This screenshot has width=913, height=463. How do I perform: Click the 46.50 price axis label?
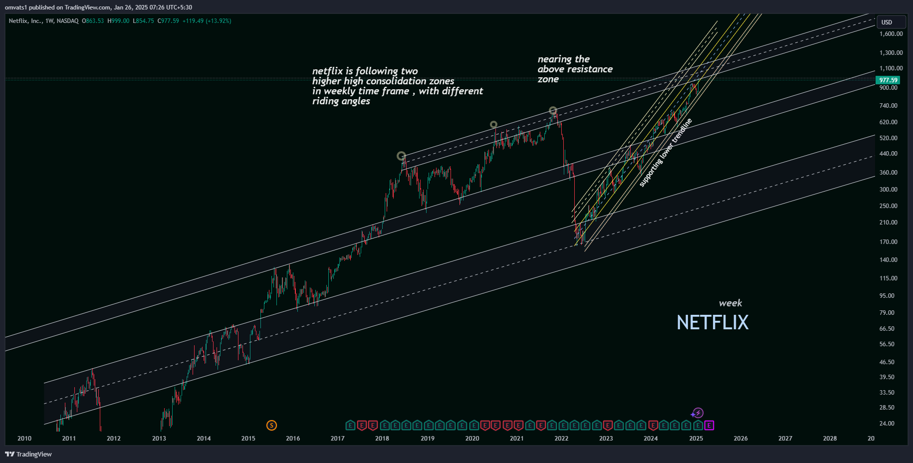click(887, 362)
